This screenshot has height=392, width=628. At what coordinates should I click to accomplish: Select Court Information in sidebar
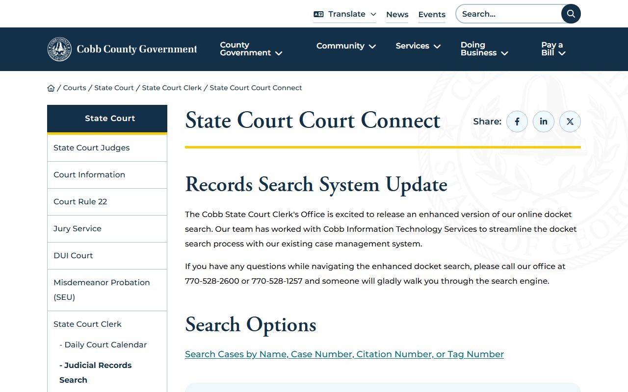click(x=107, y=175)
